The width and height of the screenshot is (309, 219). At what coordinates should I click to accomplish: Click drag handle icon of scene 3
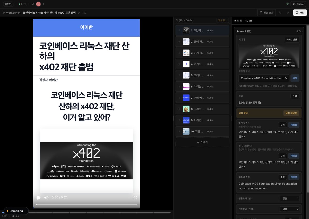tap(179, 53)
